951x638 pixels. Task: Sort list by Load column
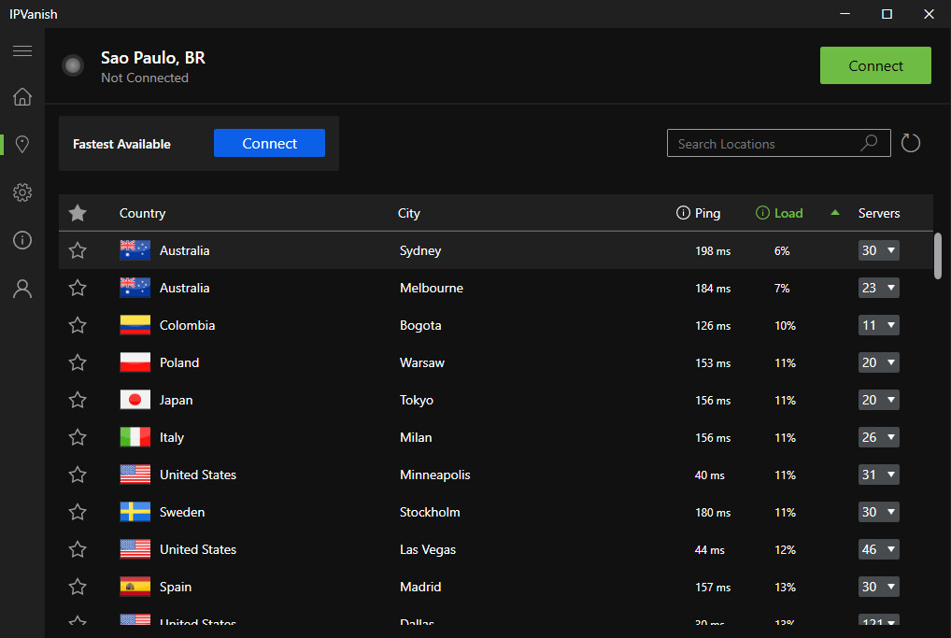[788, 214]
